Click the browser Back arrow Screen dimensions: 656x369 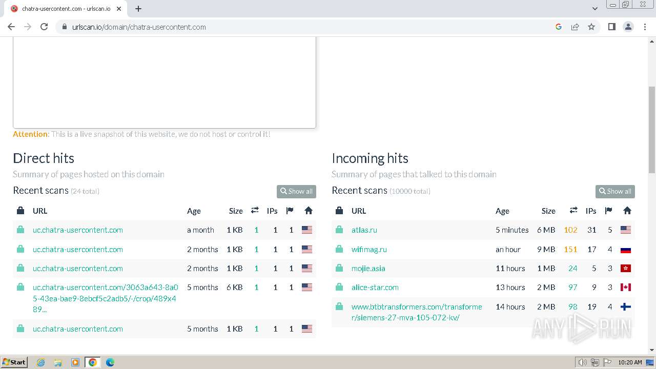[x=11, y=27]
